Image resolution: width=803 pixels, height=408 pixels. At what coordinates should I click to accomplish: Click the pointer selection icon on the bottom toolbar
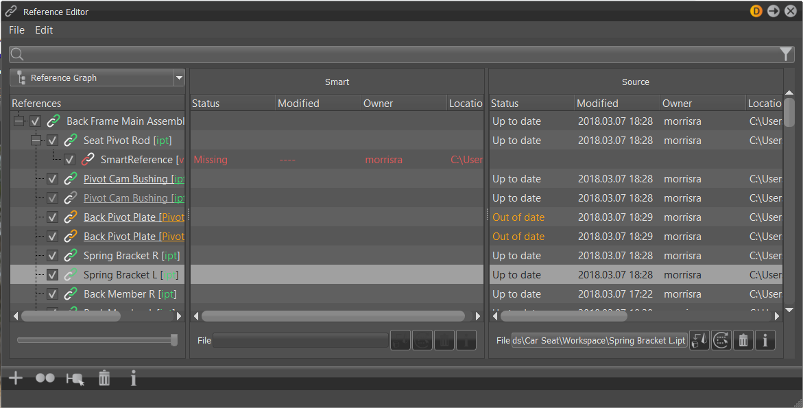74,378
